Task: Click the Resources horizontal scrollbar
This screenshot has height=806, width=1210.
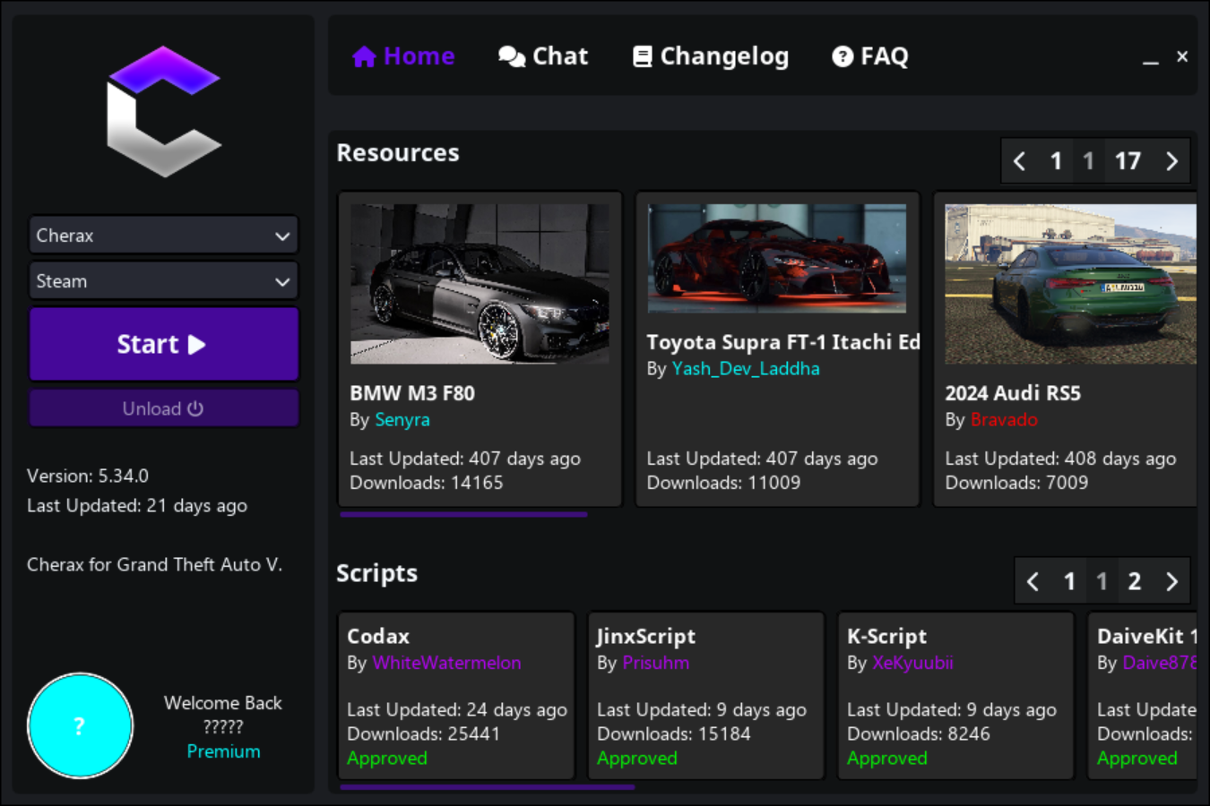Action: coord(463,515)
